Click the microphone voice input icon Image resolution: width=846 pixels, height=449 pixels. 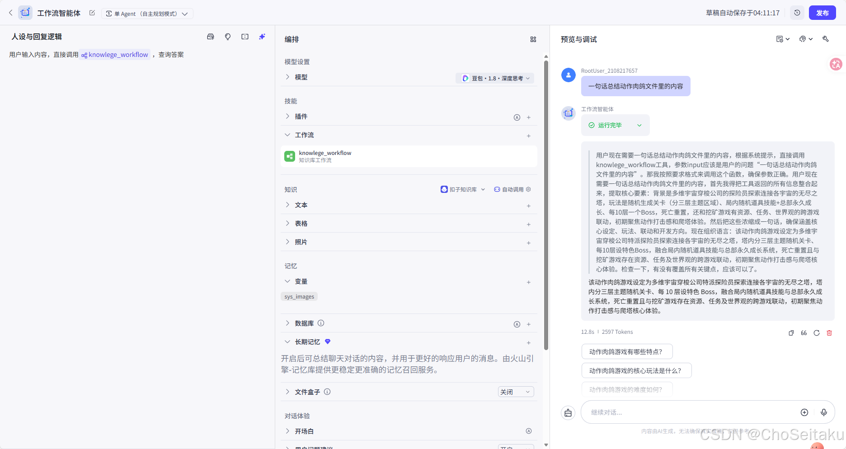coord(824,412)
